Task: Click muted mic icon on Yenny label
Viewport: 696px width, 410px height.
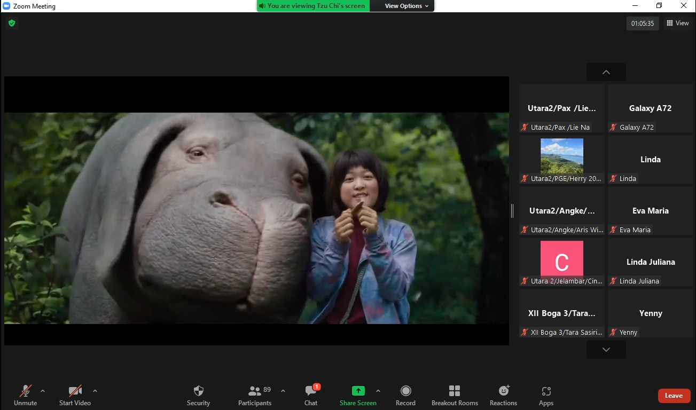Action: pos(614,333)
